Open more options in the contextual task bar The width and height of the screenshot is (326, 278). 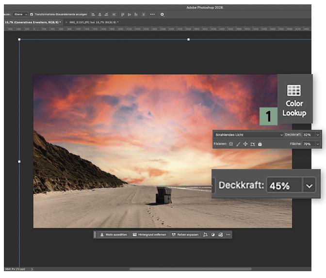coord(228,234)
